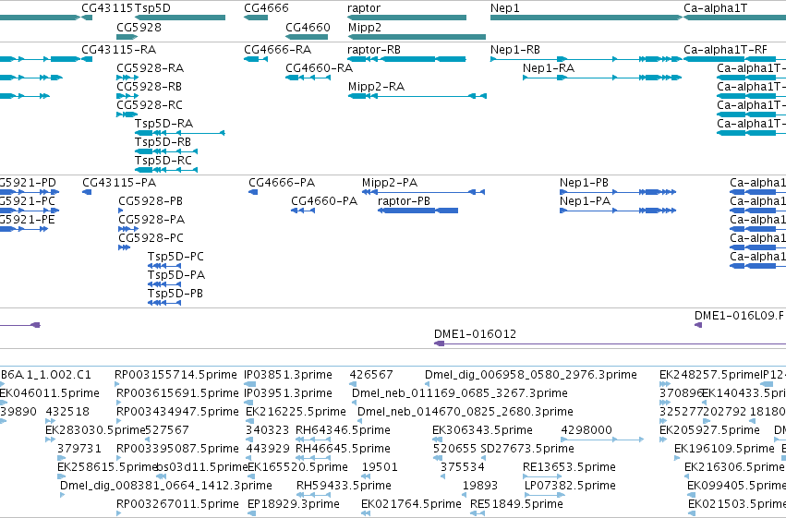Select the CG5928-PA protein label
This screenshot has height=518, width=786.
pos(151,220)
